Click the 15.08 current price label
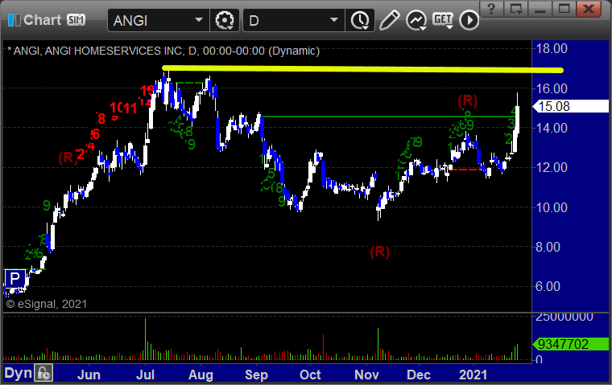The height and width of the screenshot is (385, 612). tap(571, 106)
